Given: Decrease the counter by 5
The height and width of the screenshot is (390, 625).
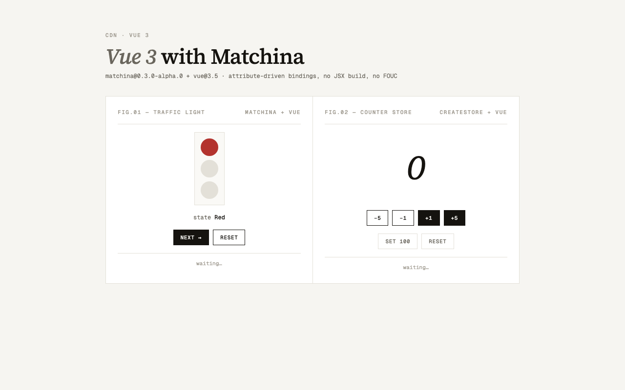Looking at the screenshot, I should coord(377,218).
